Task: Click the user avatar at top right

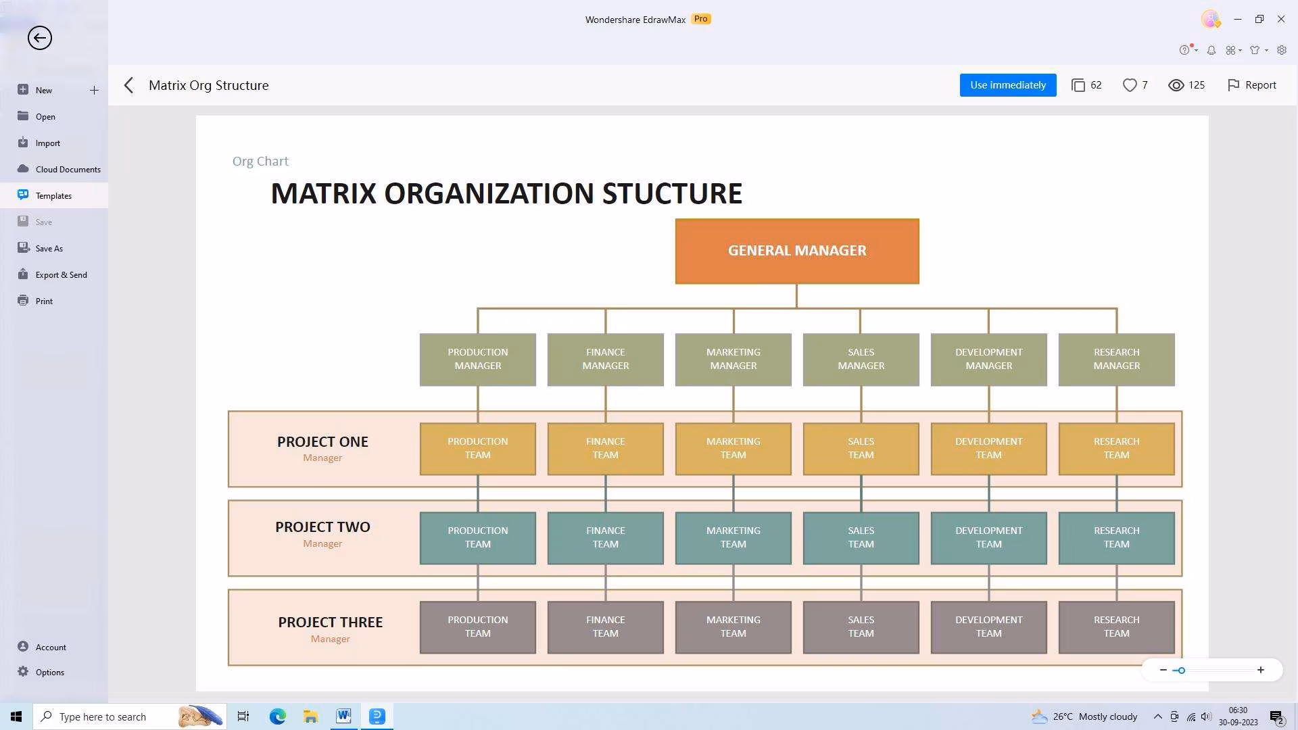Action: [x=1210, y=19]
